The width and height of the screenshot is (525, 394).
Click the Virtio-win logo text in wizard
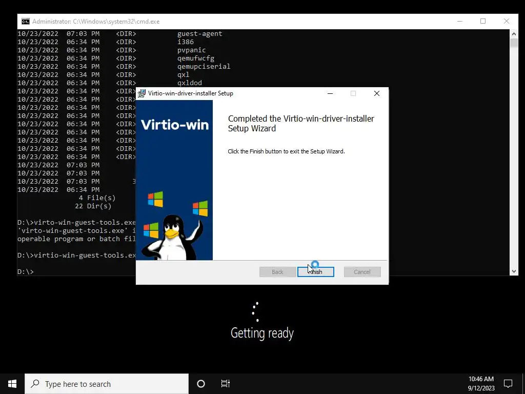[x=175, y=125]
